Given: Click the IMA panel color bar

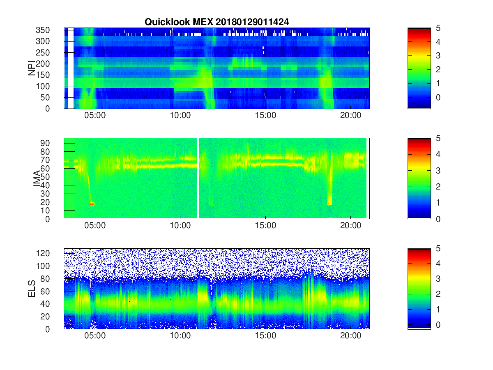Looking at the screenshot, I should click(419, 178).
